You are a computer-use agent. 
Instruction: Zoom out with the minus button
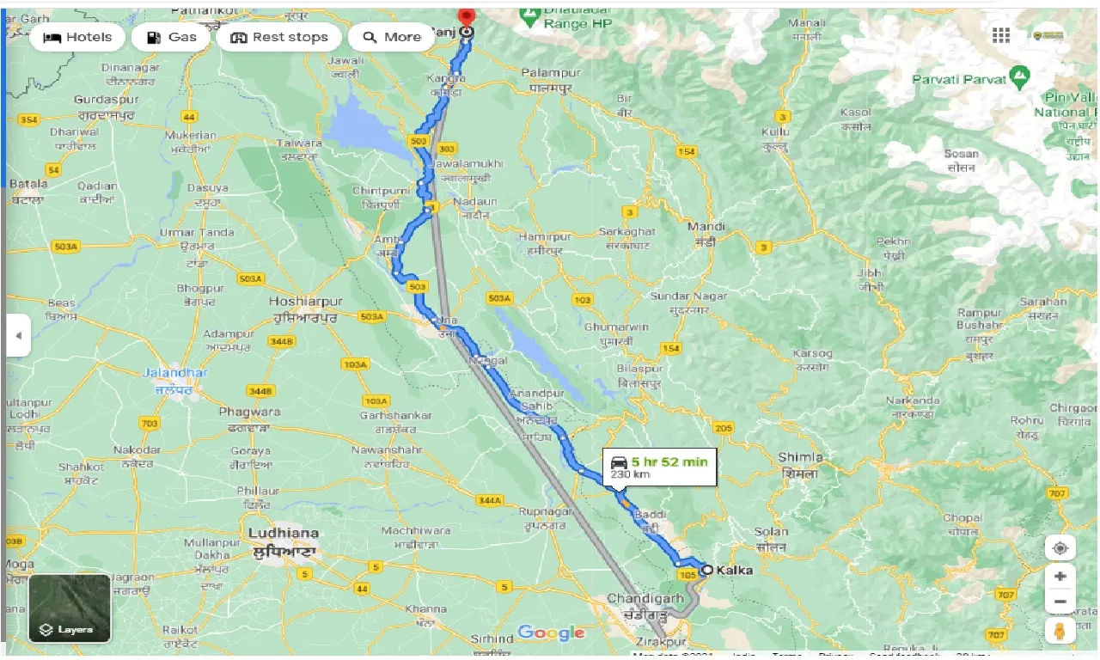(1060, 602)
